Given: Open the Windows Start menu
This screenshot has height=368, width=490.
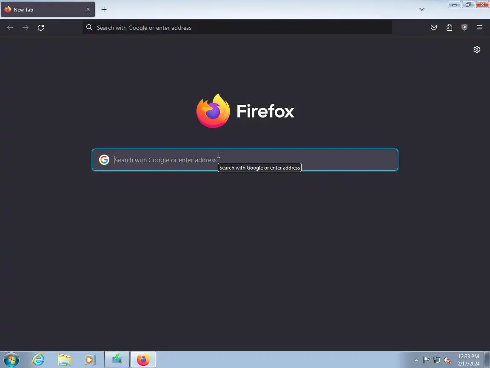Looking at the screenshot, I should (11, 360).
